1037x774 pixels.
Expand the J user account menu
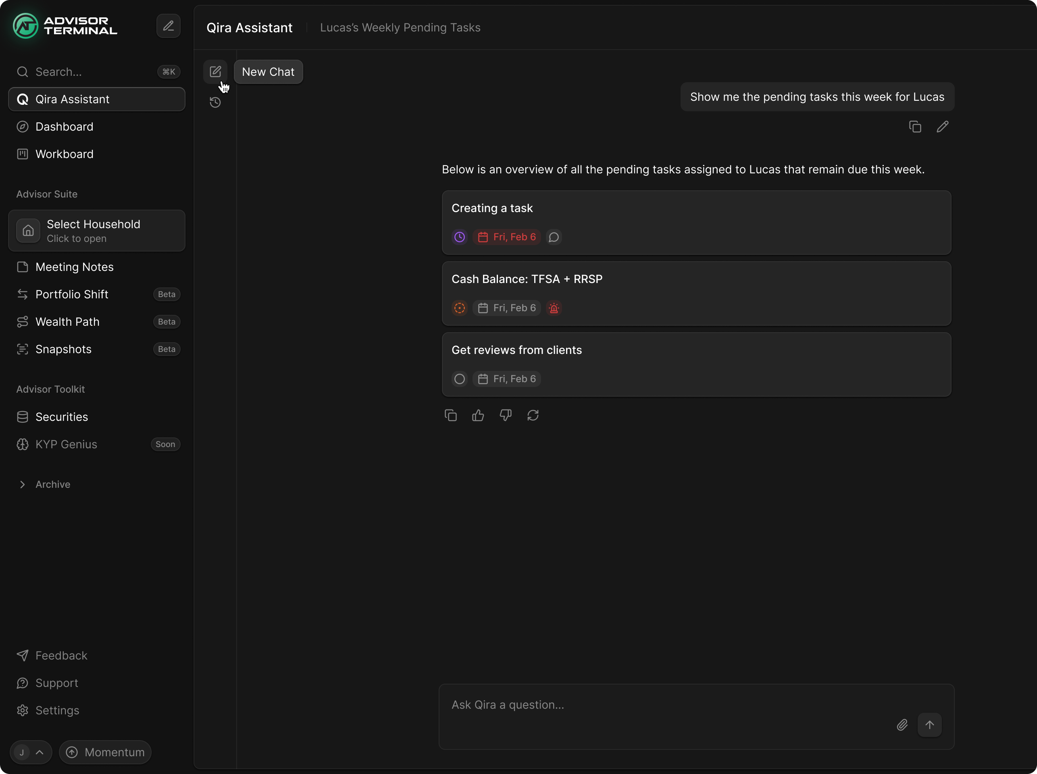(31, 752)
